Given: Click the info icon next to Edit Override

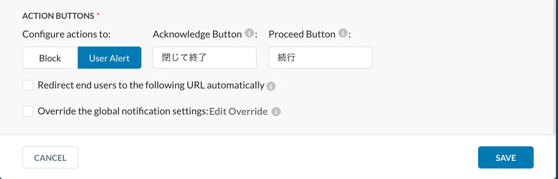Looking at the screenshot, I should click(276, 112).
